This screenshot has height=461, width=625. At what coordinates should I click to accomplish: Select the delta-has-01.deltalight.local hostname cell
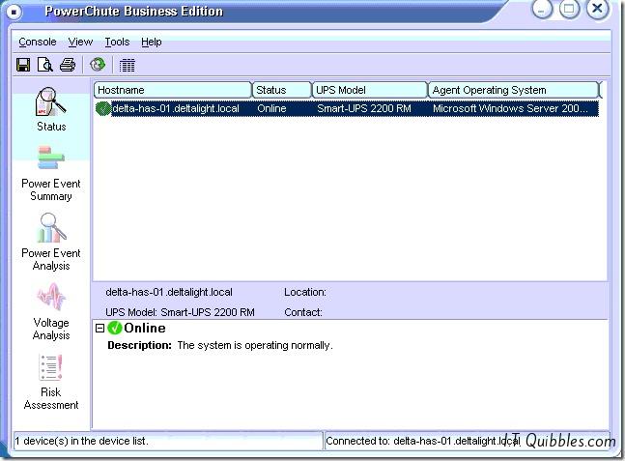coord(176,108)
